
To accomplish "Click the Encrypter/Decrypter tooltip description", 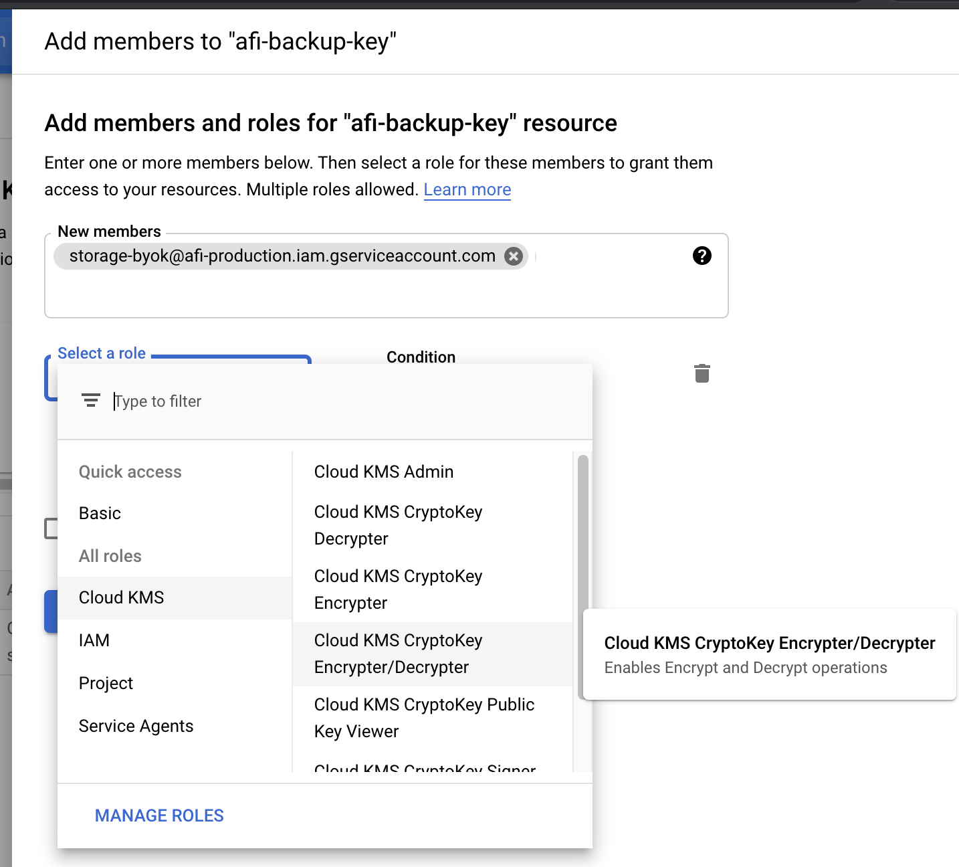I will [x=746, y=668].
